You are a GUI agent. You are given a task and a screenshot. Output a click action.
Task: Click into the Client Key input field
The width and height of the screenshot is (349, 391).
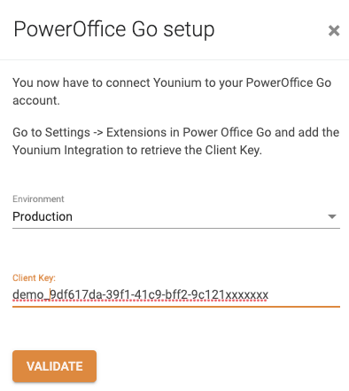tap(176, 295)
